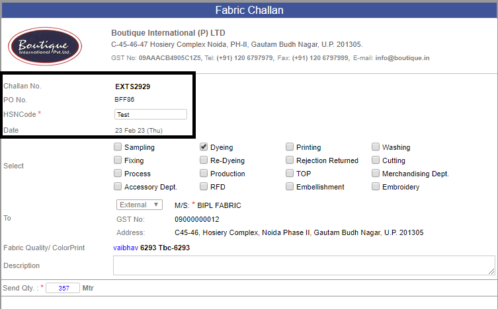This screenshot has height=309, width=498.
Task: Check the Embroidery checkbox
Action: (376, 186)
